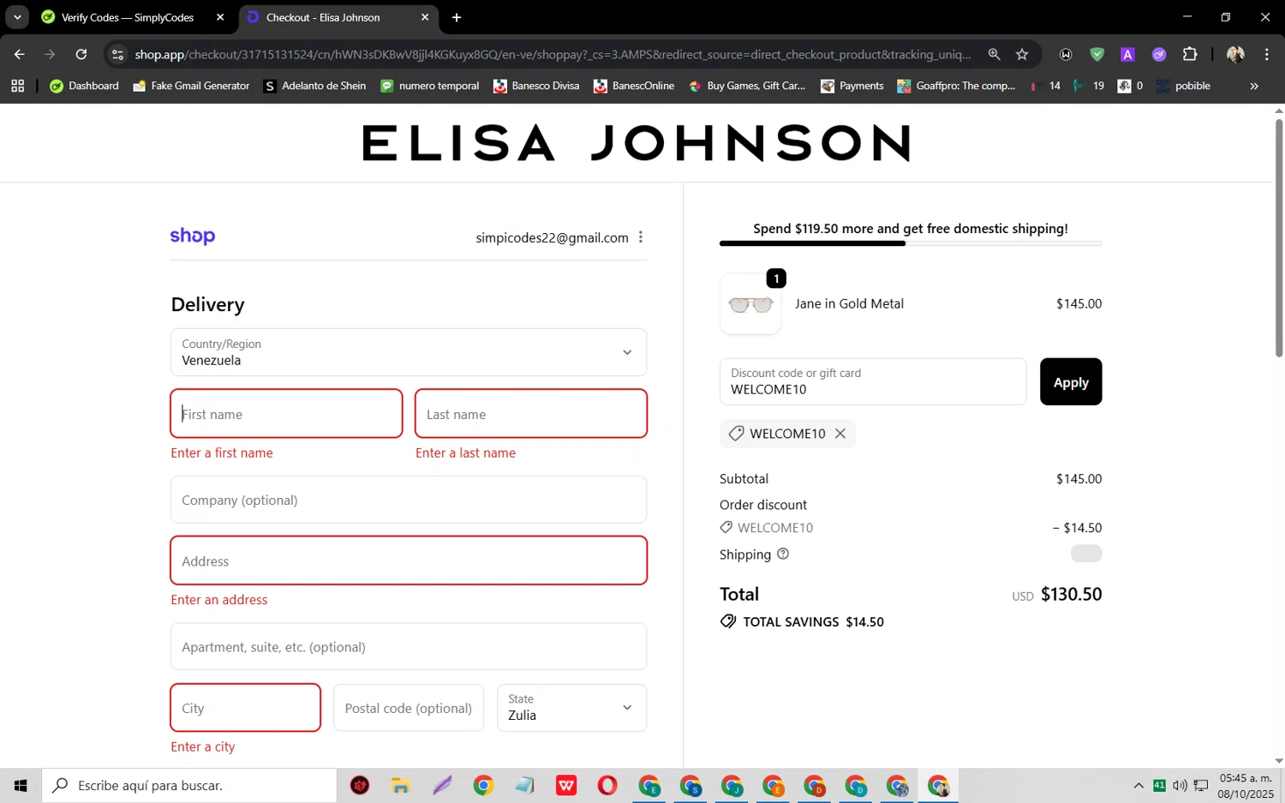Click the Postal code (optional) field
Image resolution: width=1285 pixels, height=803 pixels.
tap(409, 708)
